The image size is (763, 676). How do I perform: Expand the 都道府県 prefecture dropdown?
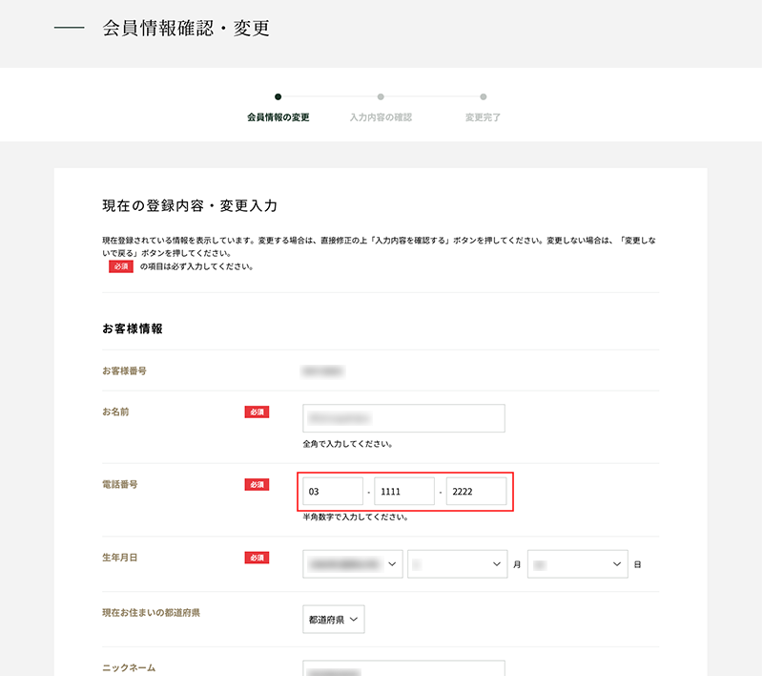tap(334, 620)
